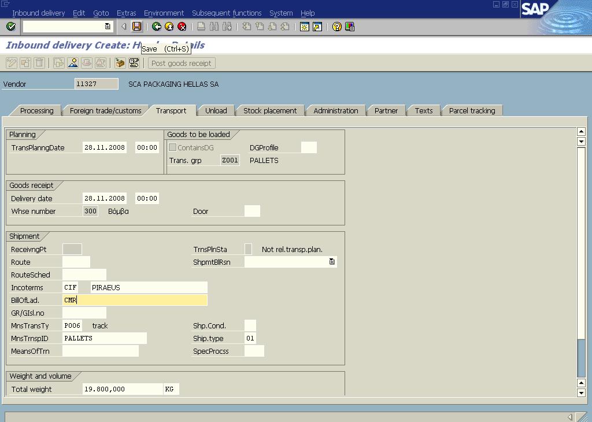592x422 pixels.
Task: Click the yellow Exit icon
Action: point(169,27)
